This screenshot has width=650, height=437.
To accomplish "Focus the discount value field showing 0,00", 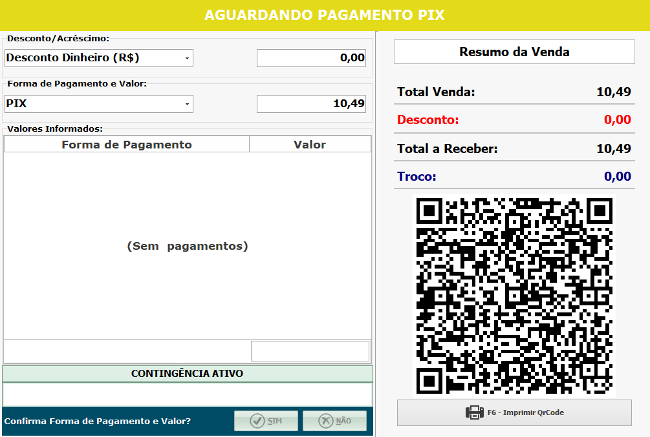I will (312, 58).
